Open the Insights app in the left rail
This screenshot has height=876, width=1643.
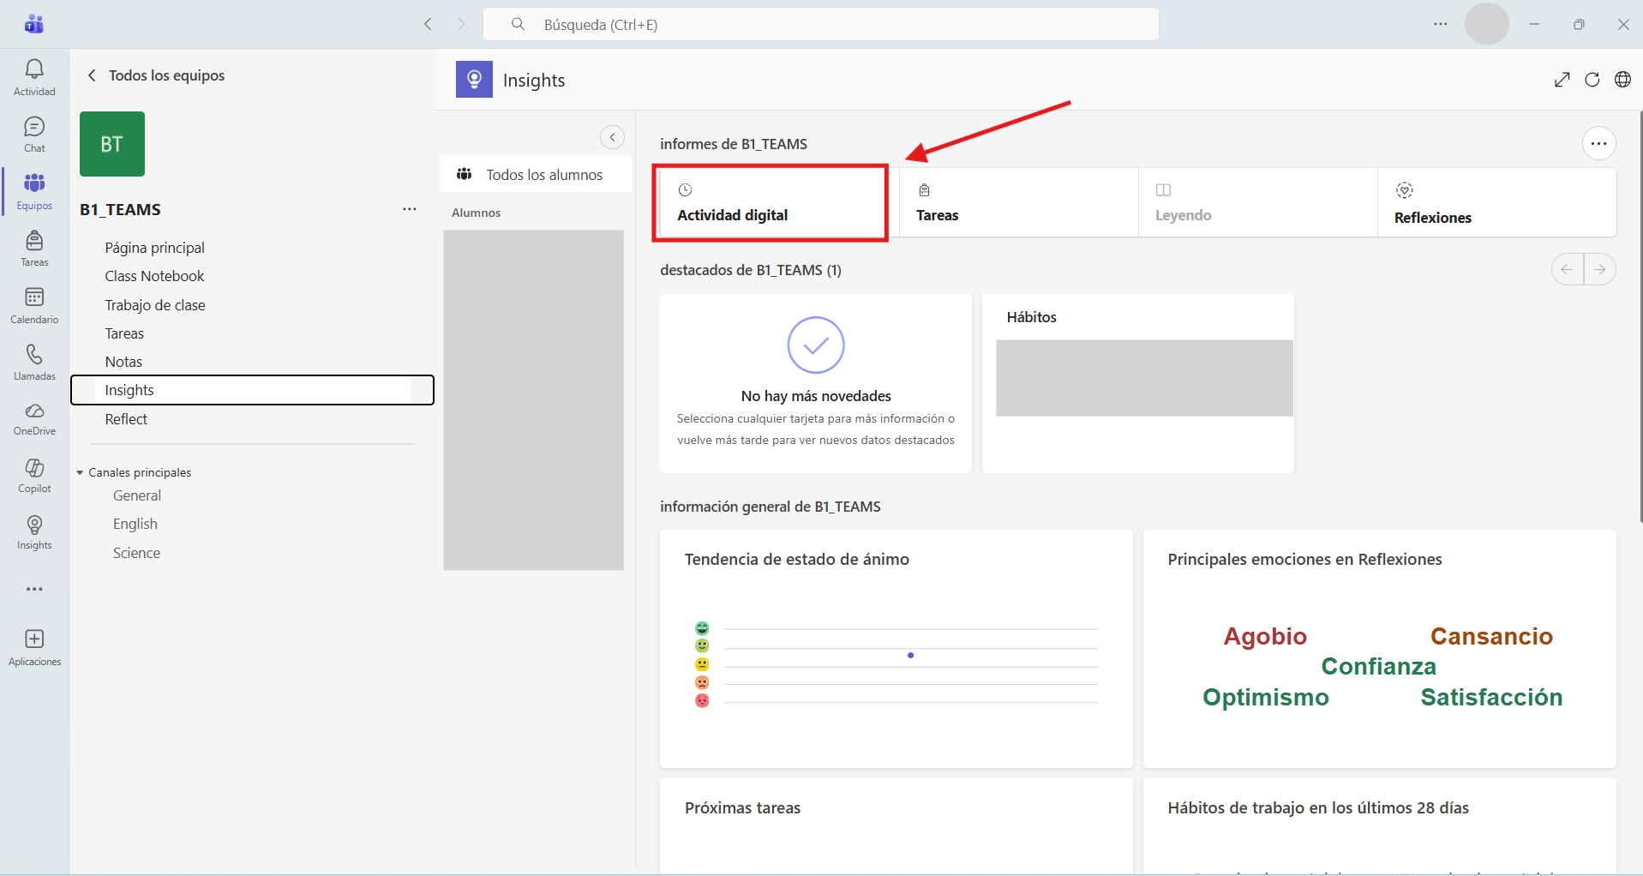click(x=34, y=531)
